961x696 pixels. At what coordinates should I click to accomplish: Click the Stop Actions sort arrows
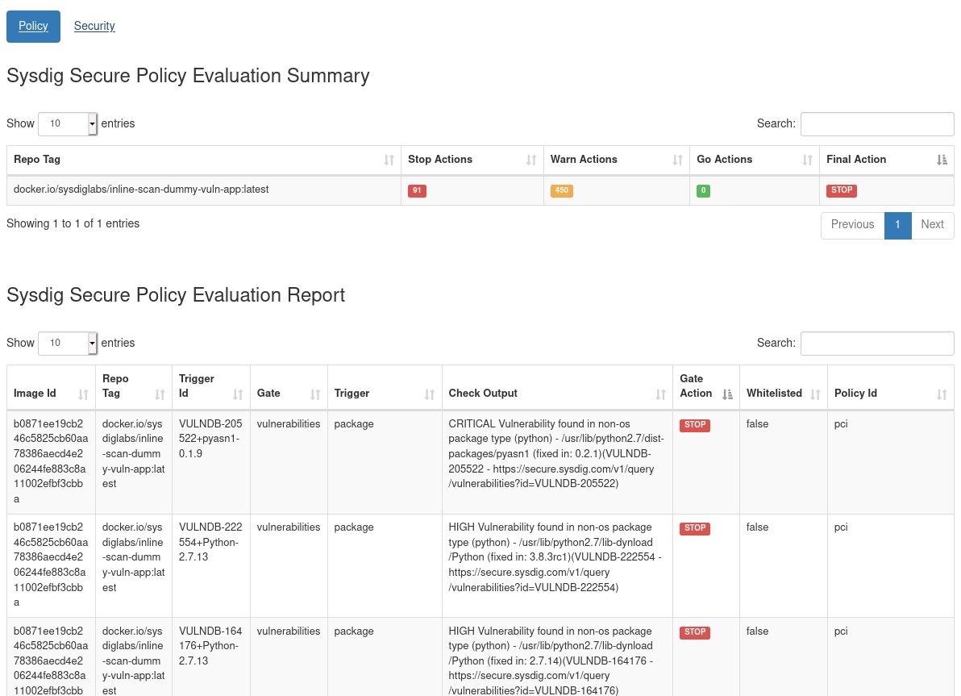531,160
